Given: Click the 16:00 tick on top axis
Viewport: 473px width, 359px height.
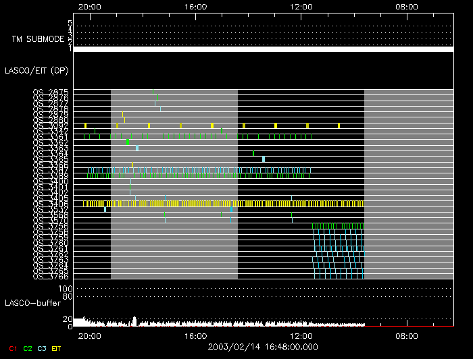Looking at the screenshot, I should 195,5.
